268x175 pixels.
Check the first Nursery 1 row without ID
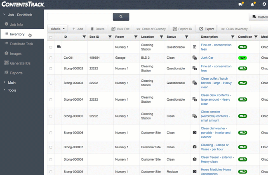51,47
